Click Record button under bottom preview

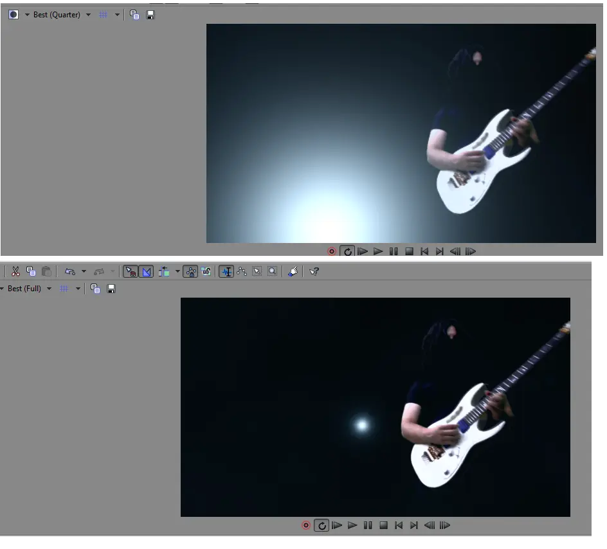point(306,525)
